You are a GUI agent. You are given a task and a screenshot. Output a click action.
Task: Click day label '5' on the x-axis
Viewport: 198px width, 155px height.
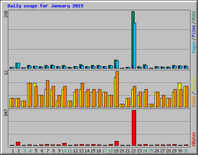point(36,151)
